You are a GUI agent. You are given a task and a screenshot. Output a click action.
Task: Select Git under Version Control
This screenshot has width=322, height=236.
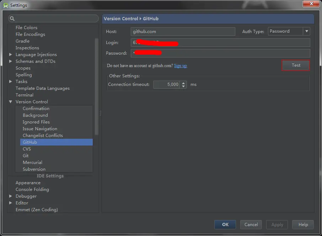coord(26,156)
